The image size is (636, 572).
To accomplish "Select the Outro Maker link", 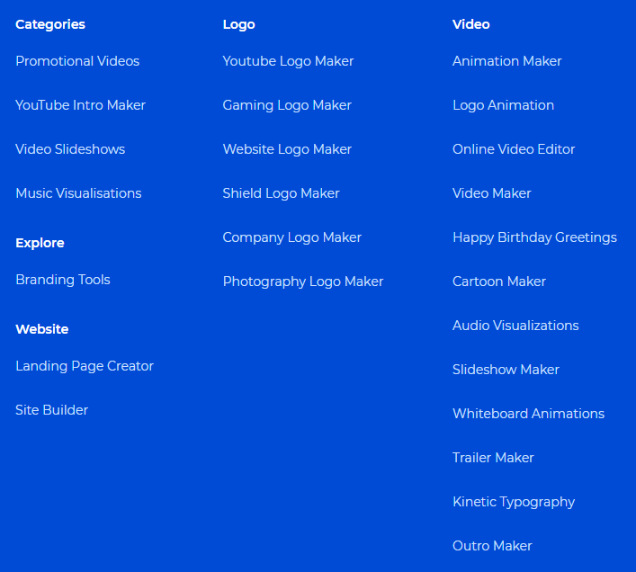I will (x=492, y=546).
